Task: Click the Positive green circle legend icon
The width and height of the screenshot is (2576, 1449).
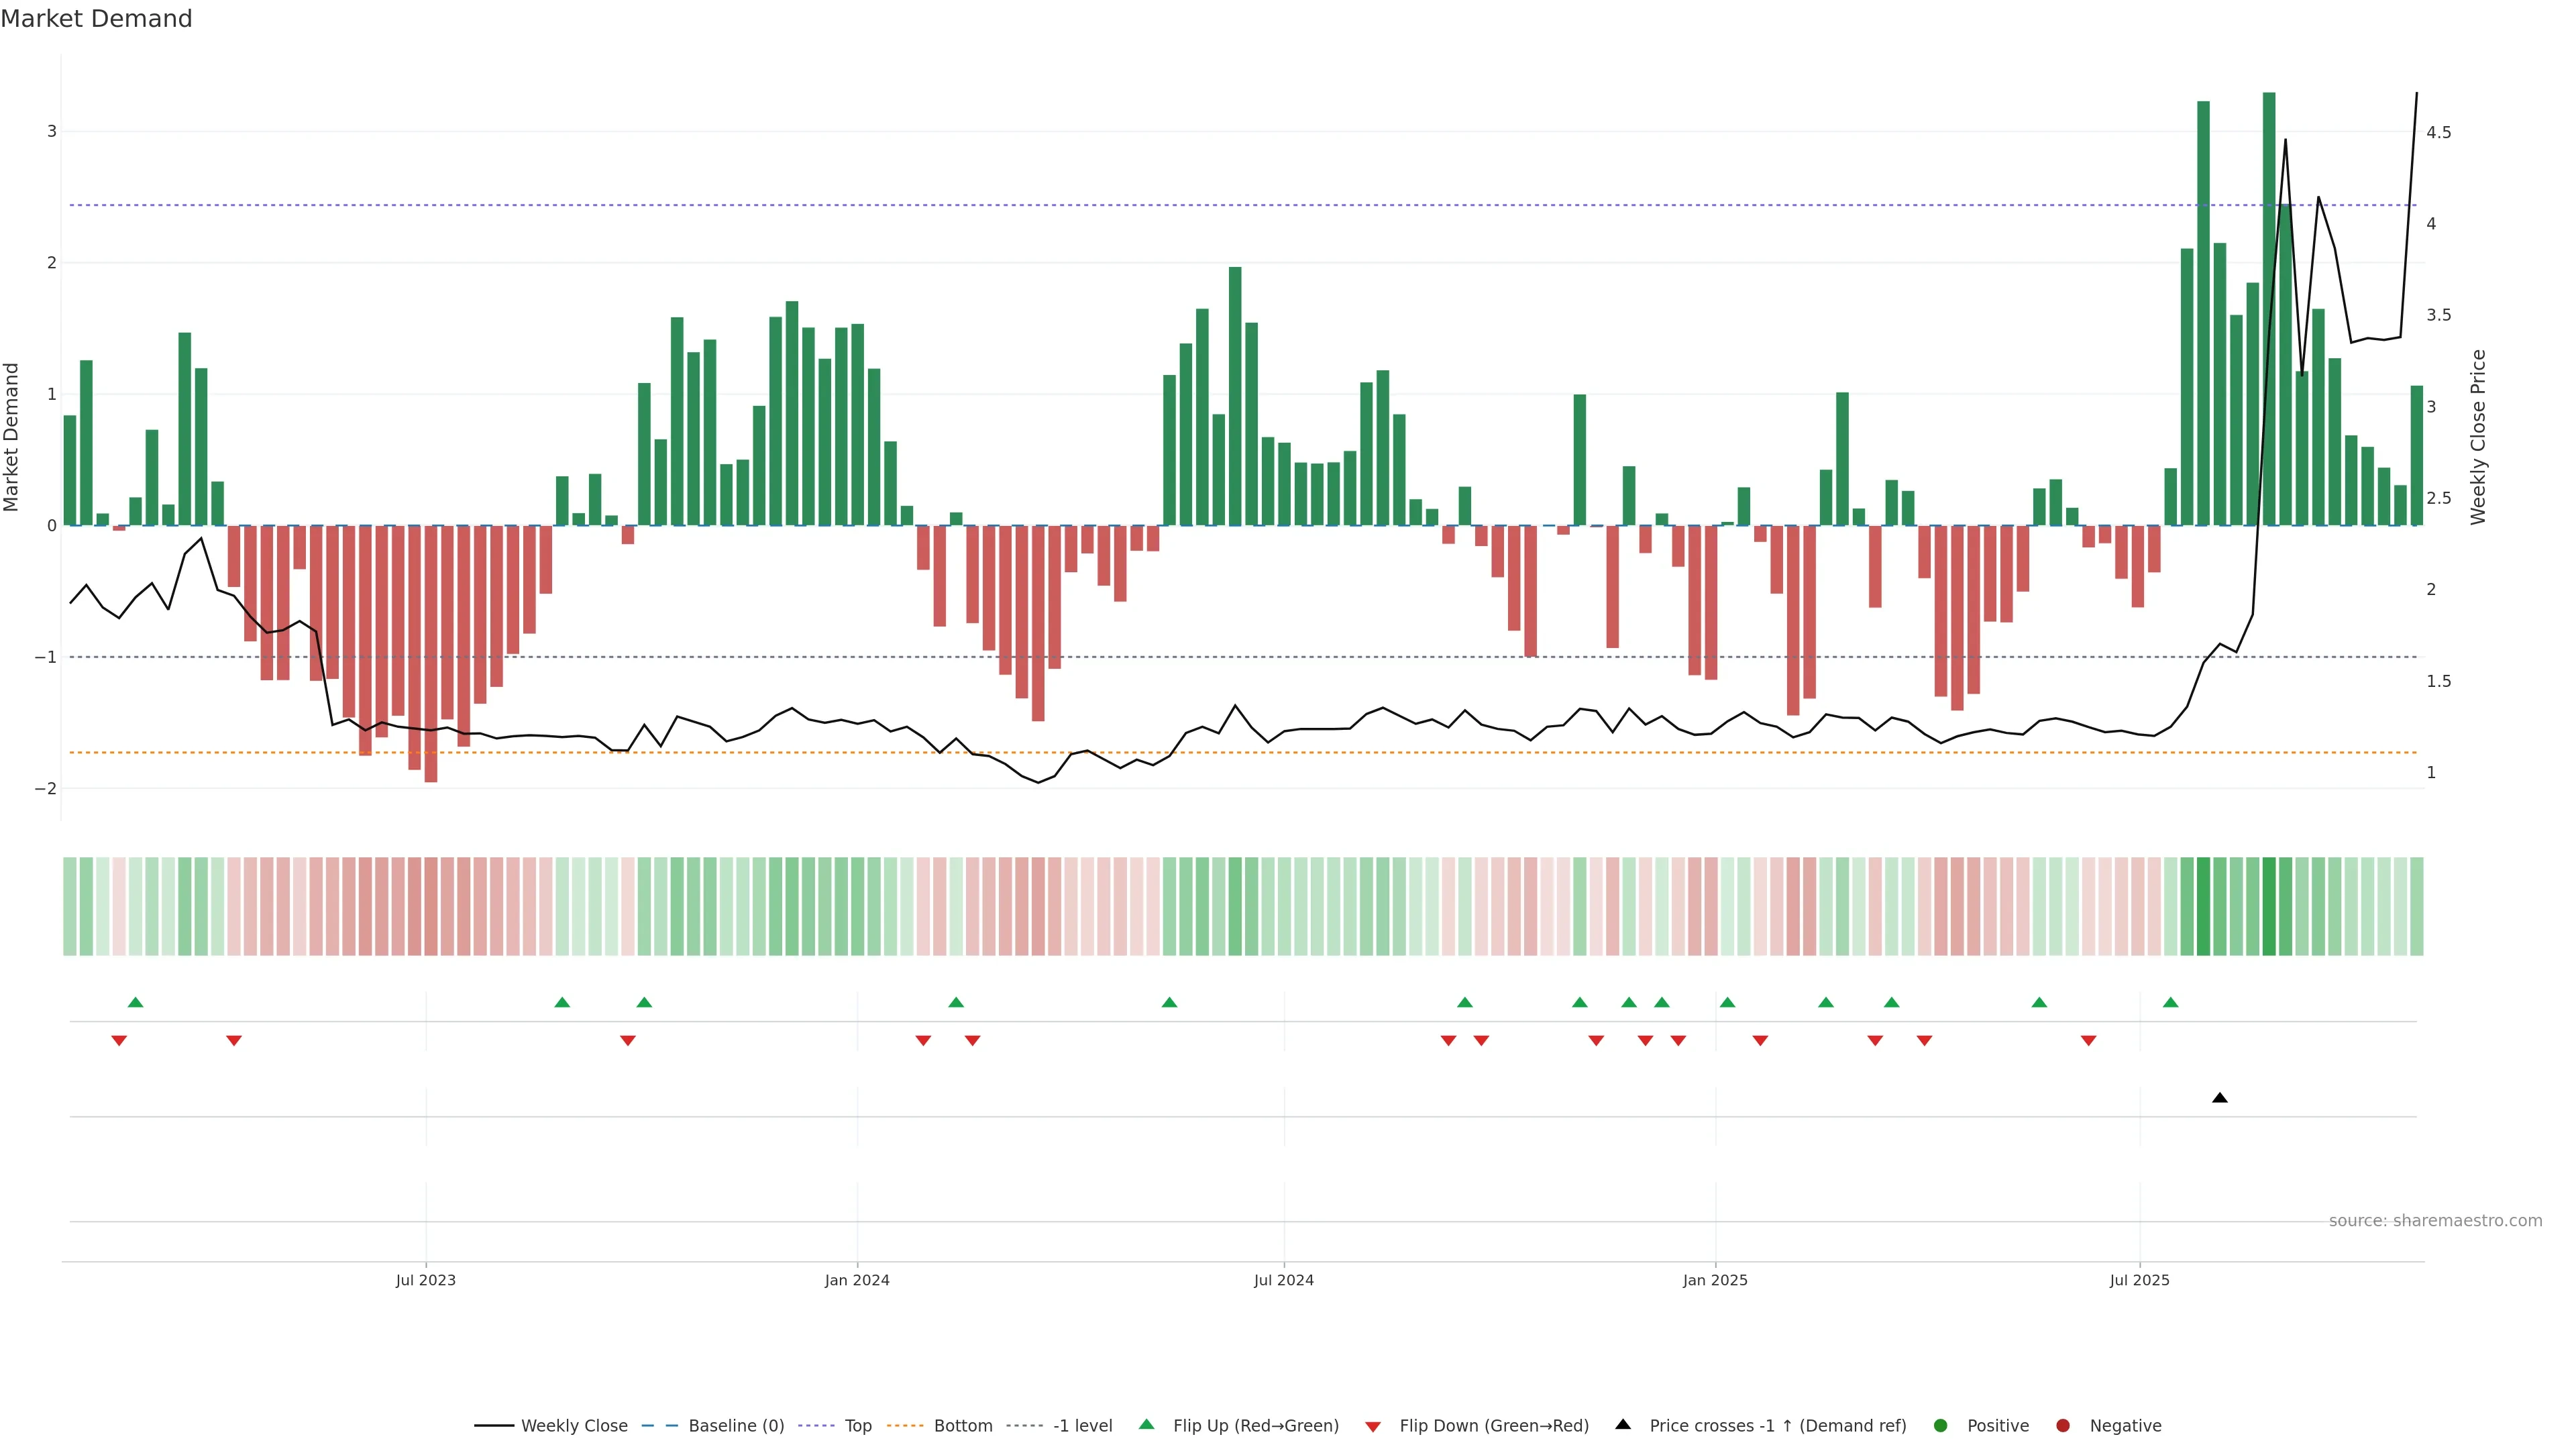Action: (1941, 1426)
